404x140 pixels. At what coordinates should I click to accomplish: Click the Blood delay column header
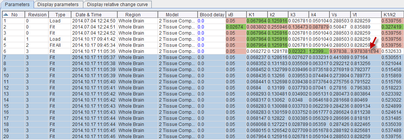click(211, 14)
